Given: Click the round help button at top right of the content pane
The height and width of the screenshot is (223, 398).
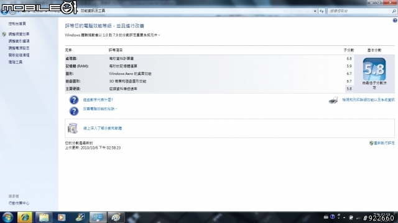Looking at the screenshot, I should click(395, 20).
